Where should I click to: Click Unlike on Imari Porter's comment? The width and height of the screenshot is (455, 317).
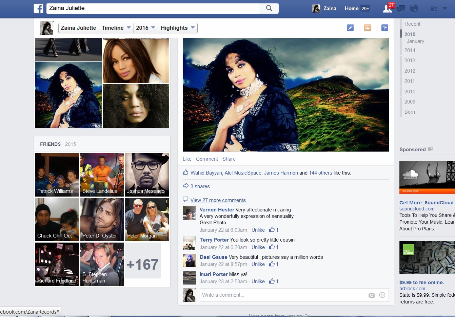(x=258, y=281)
